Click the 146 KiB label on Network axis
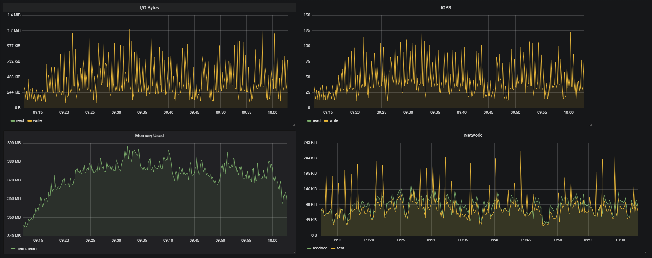Screen dimensions: 652x258 coord(310,189)
